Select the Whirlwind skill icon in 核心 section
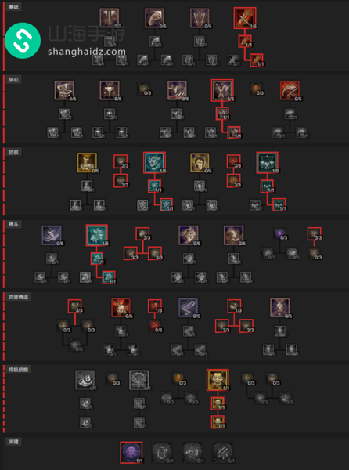Viewport: 349px width, 470px height. [x=64, y=90]
